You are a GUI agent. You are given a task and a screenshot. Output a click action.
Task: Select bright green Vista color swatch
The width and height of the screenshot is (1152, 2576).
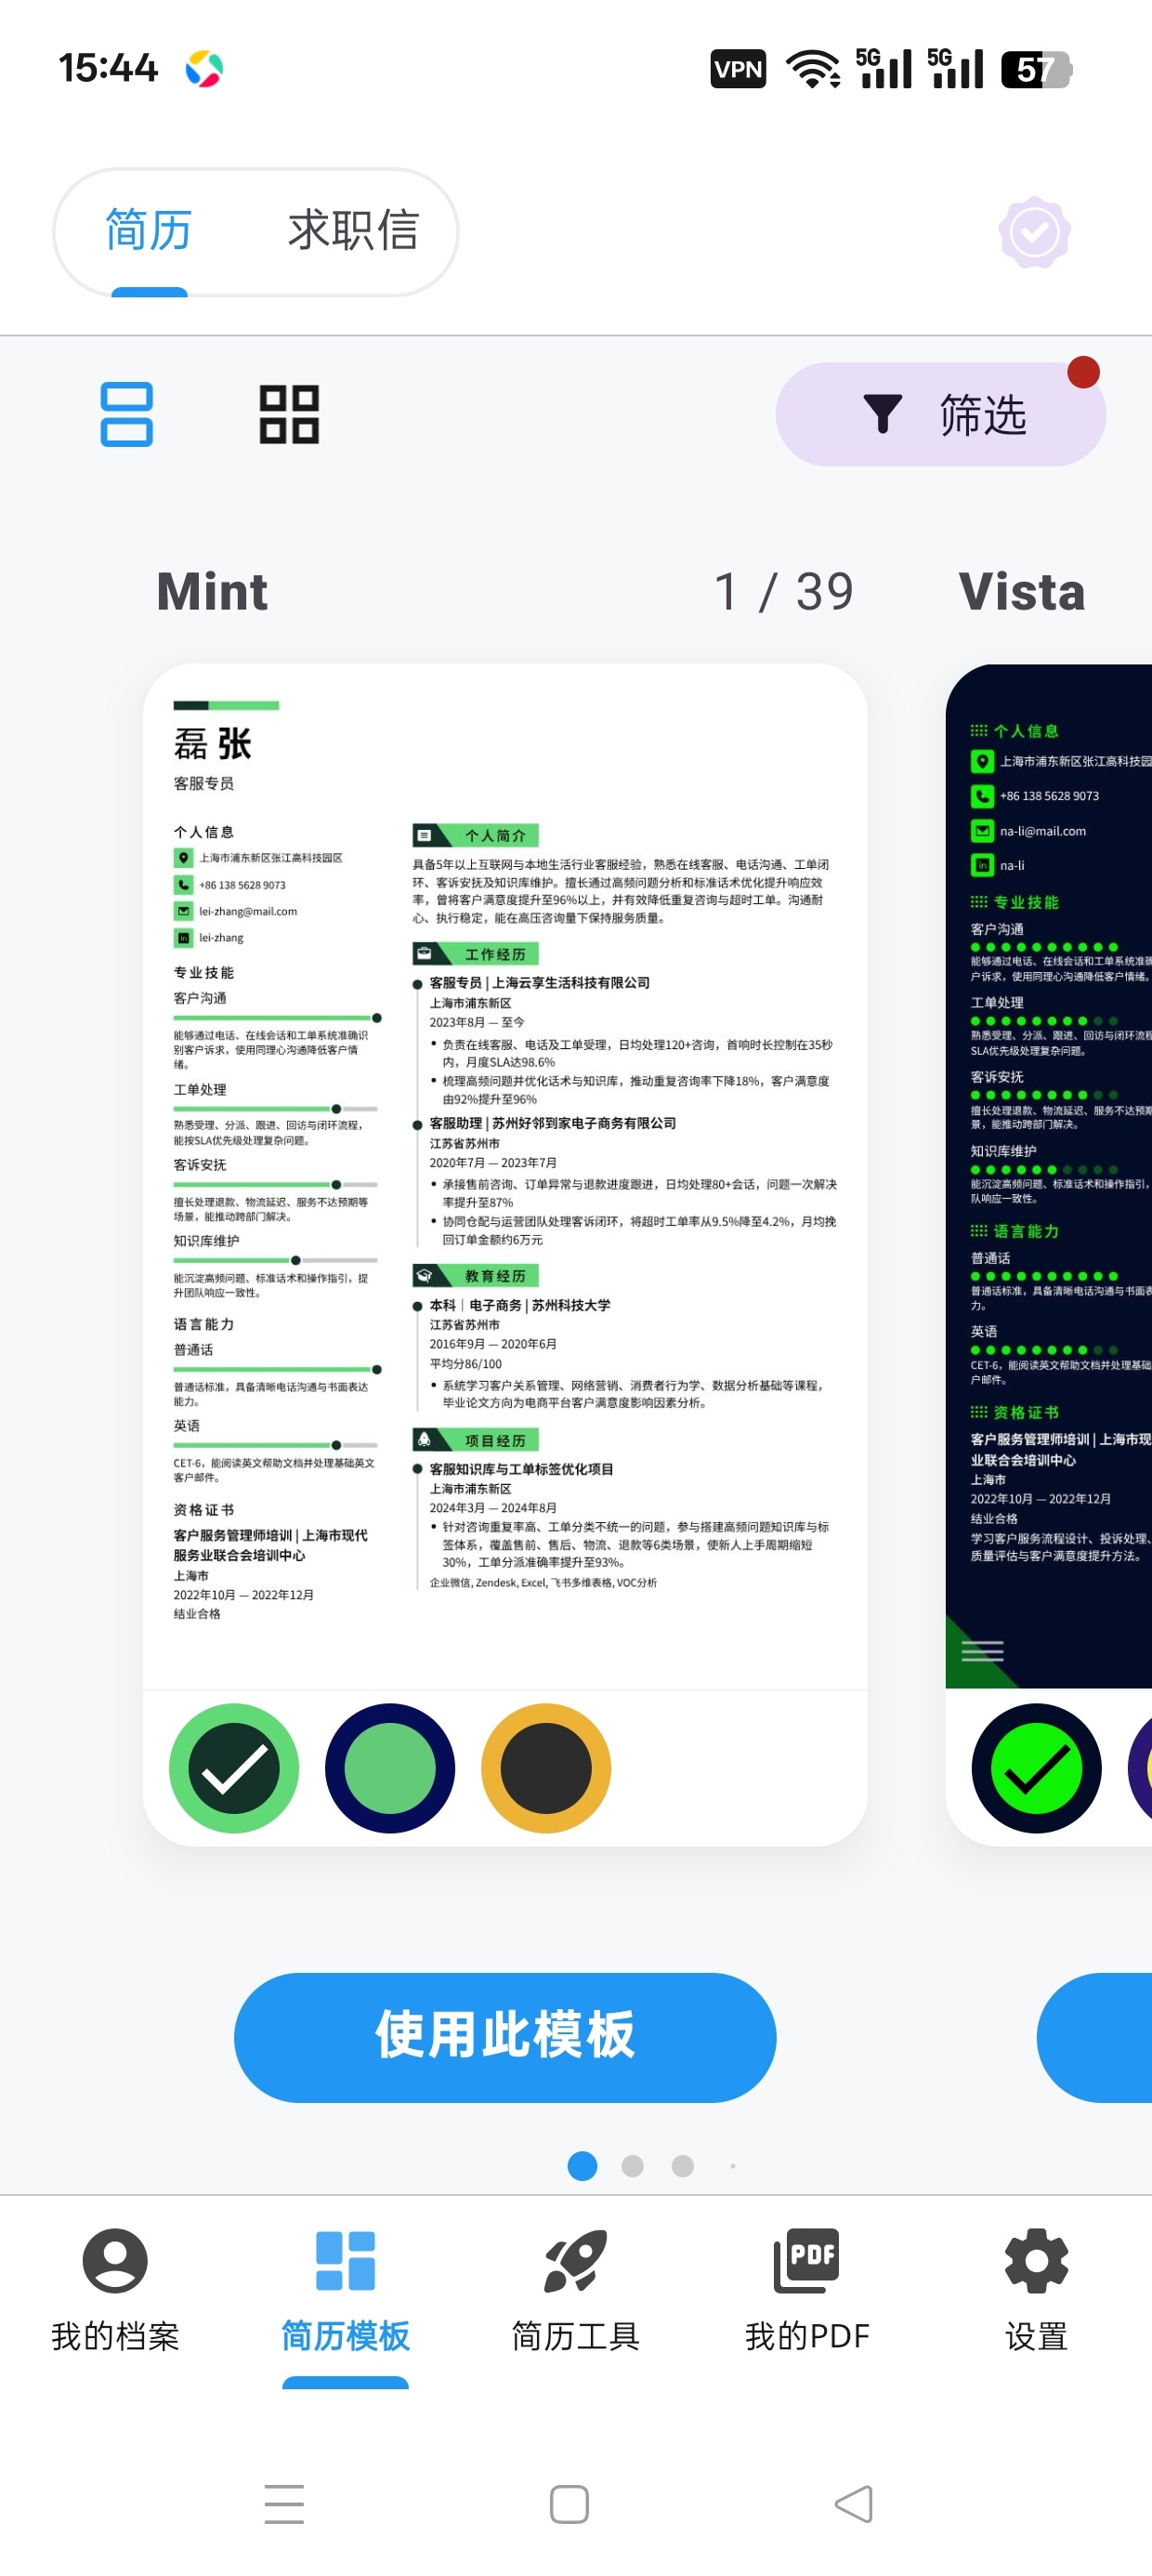click(1037, 1768)
